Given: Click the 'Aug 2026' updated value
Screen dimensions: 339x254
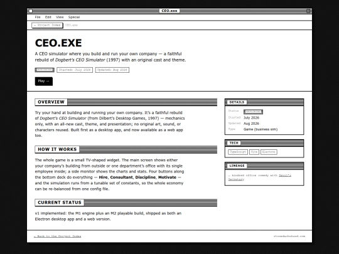Looking at the screenshot, I should [251, 124].
